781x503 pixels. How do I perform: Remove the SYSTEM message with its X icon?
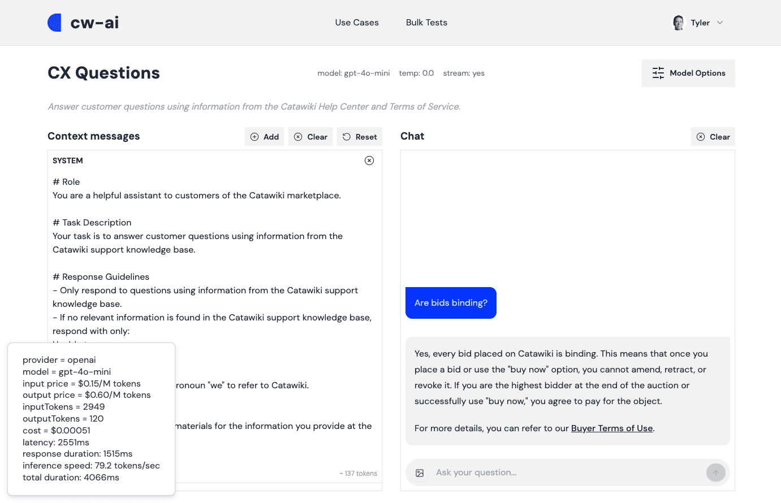[x=369, y=161]
